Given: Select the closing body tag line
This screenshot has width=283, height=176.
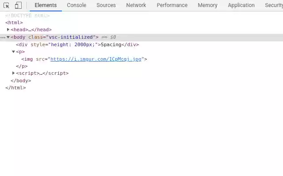Looking at the screenshot, I should [x=21, y=81].
